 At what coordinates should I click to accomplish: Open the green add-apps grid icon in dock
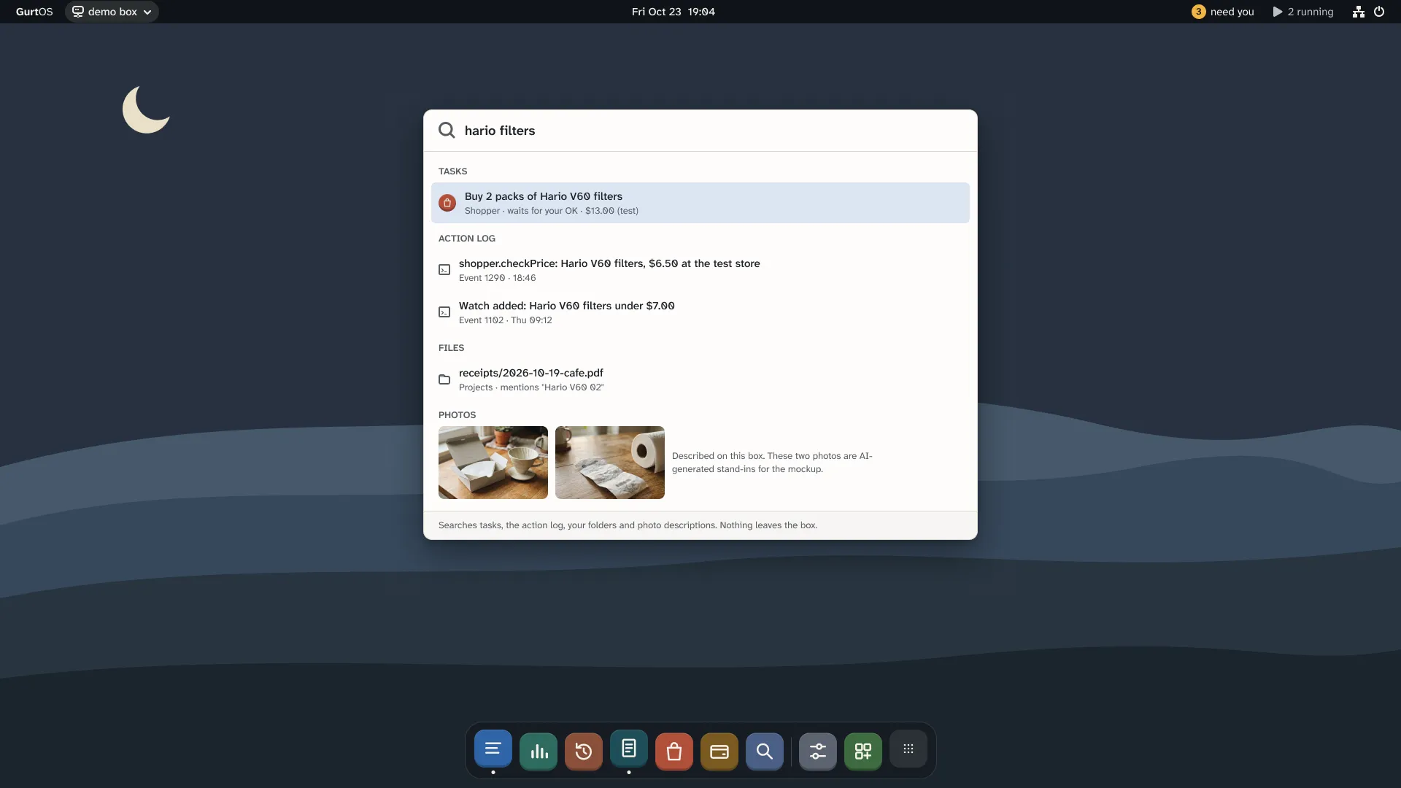[863, 752]
